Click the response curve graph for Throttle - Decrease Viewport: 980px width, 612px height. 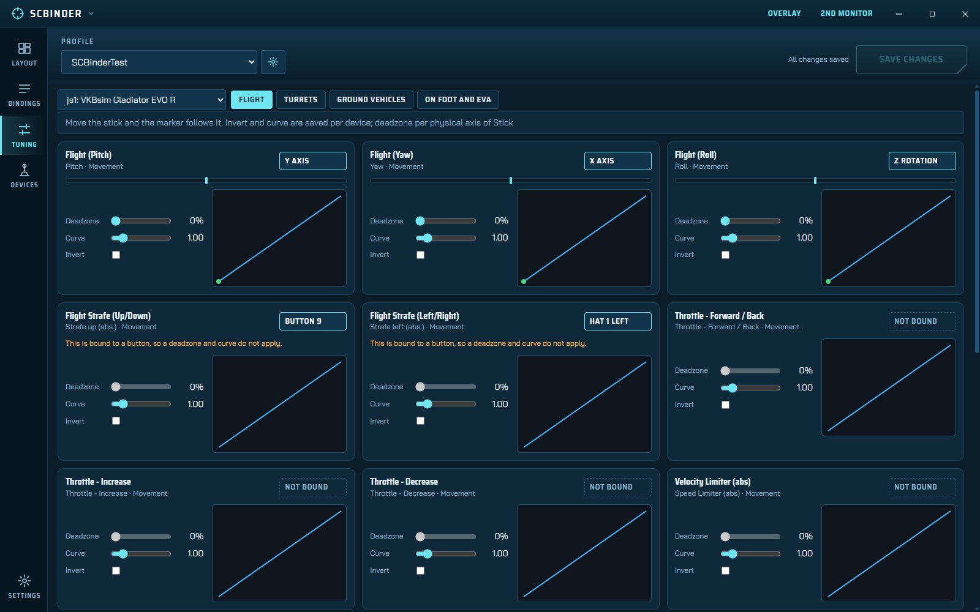tap(584, 553)
